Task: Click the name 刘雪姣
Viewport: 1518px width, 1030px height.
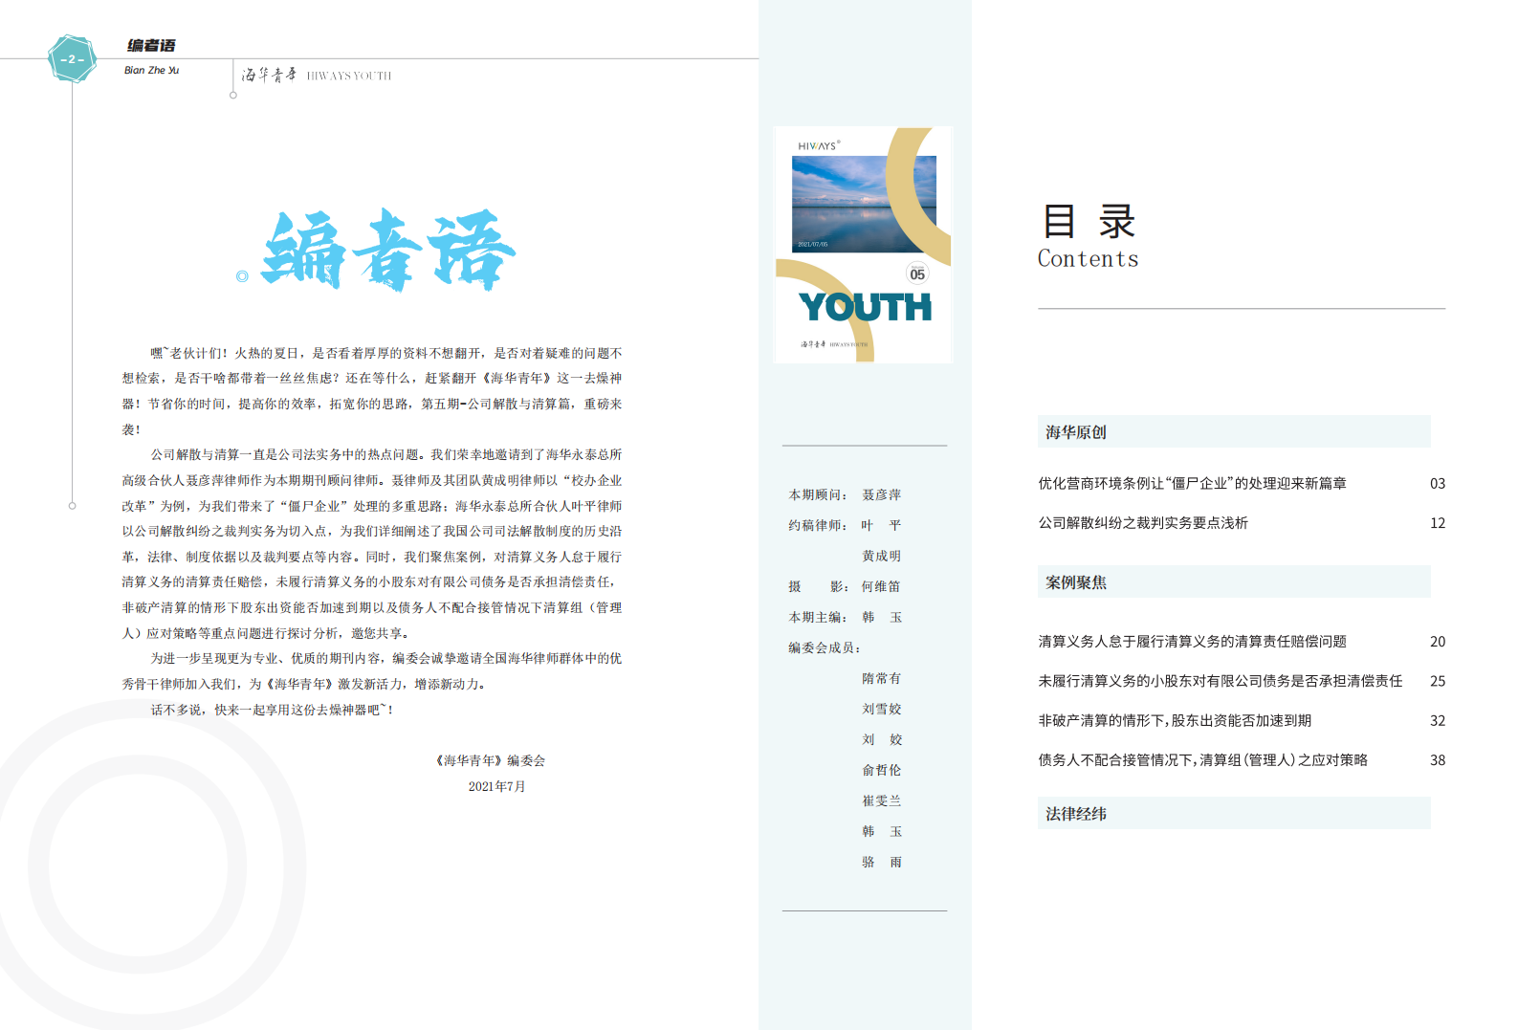Action: [x=882, y=709]
